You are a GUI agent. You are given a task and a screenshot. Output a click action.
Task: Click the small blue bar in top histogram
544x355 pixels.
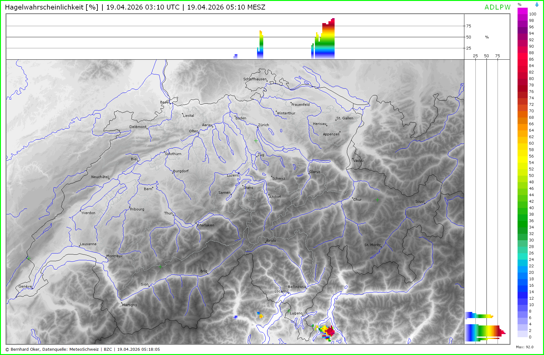236,56
